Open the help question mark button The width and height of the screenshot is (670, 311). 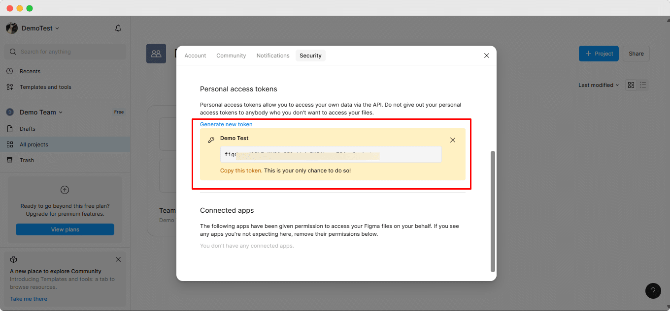click(x=653, y=290)
